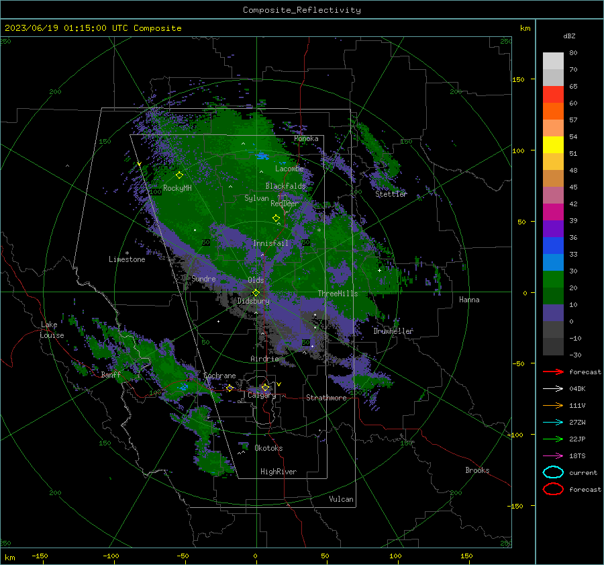The width and height of the screenshot is (604, 565).
Task: Click the Limestone label
Action: [127, 259]
